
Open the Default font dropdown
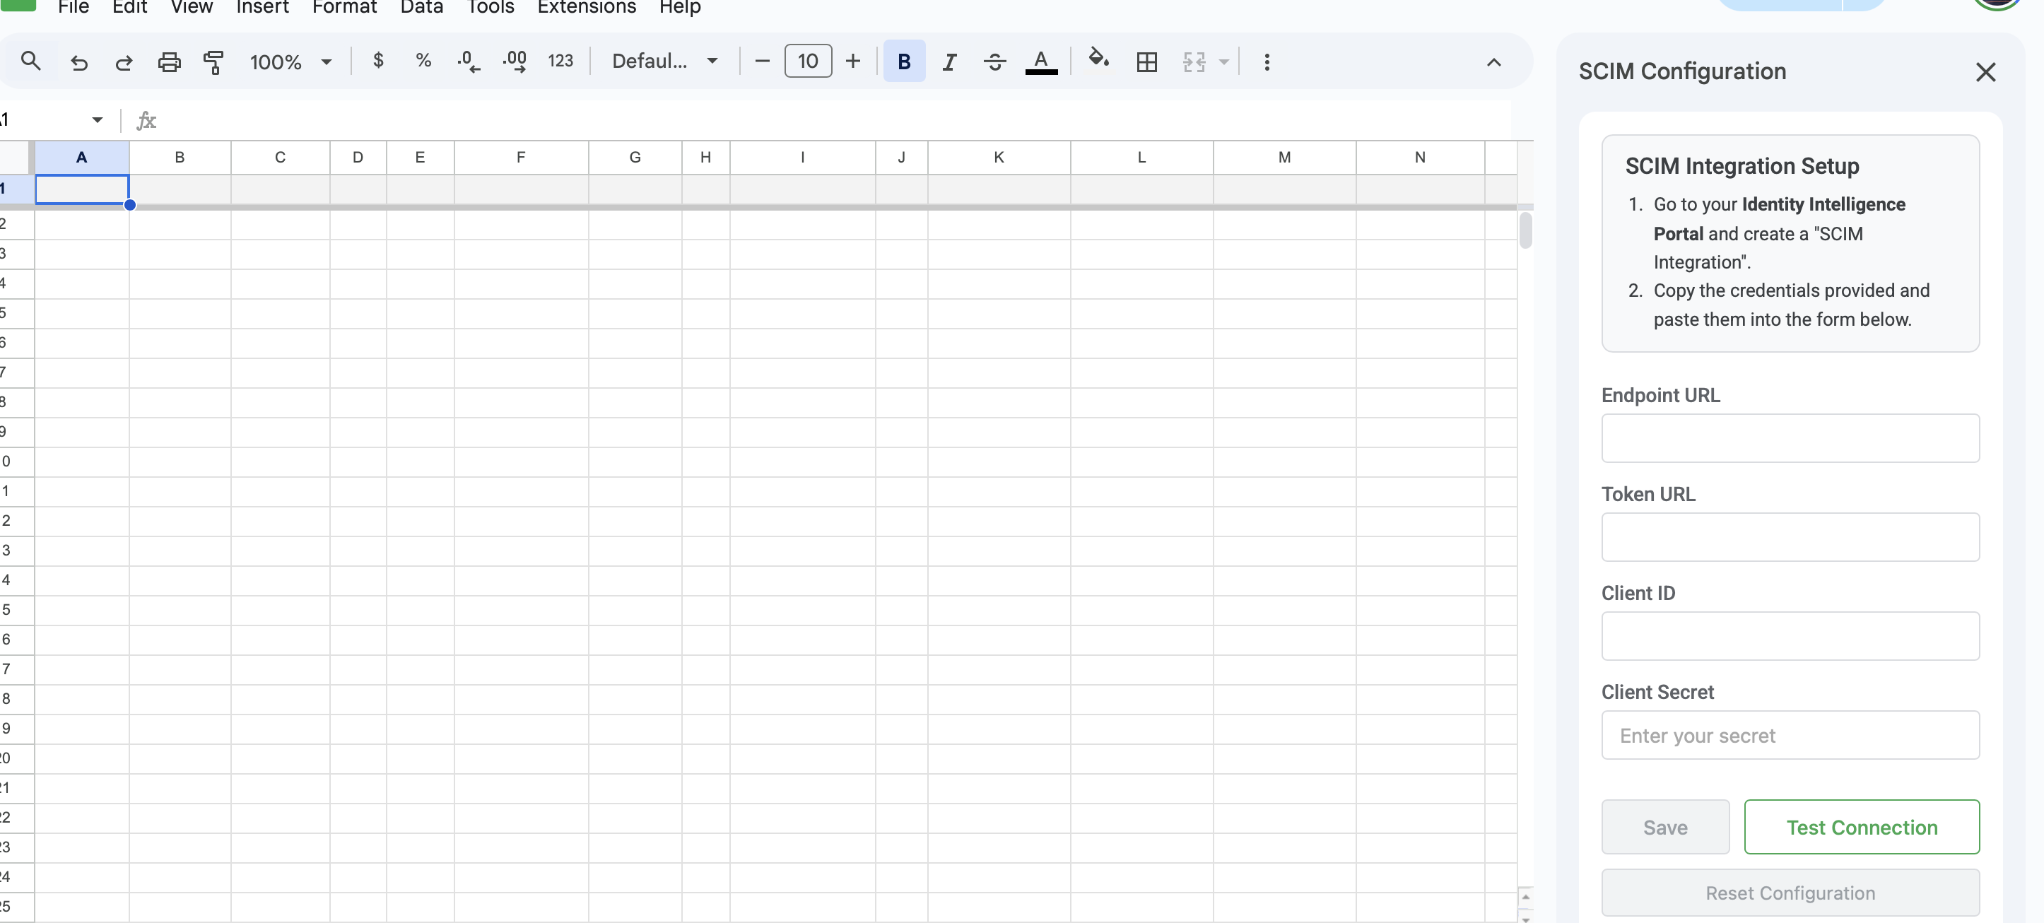click(x=664, y=61)
